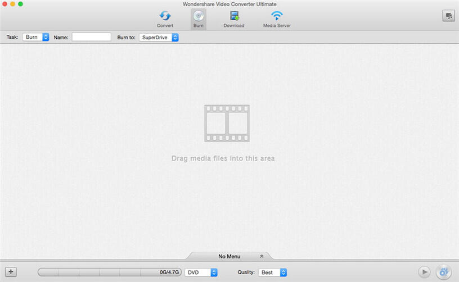
Task: Click the preview play button
Action: (x=424, y=272)
